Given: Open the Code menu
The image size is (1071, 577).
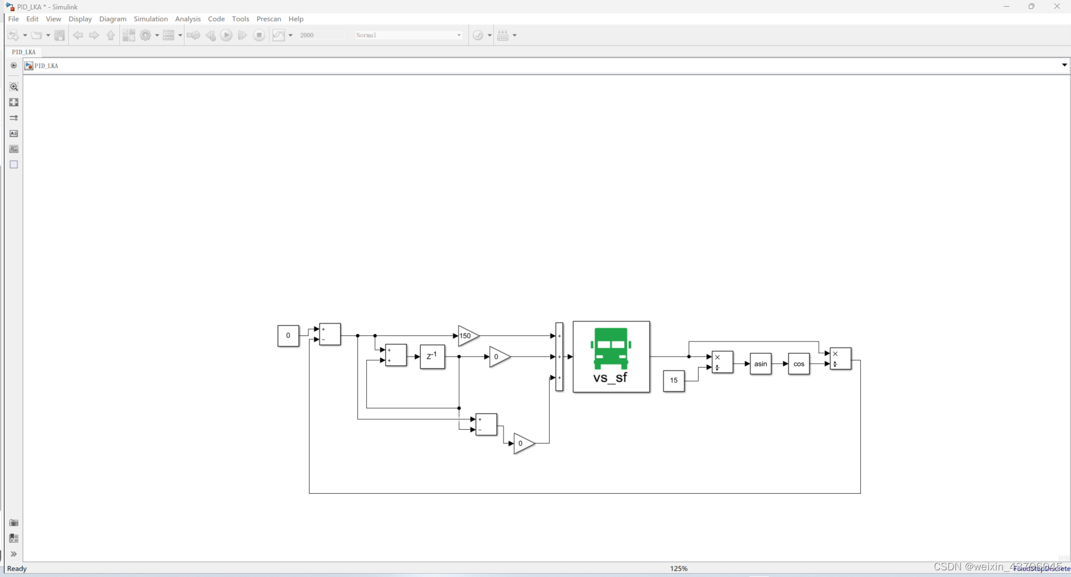Looking at the screenshot, I should tap(216, 19).
